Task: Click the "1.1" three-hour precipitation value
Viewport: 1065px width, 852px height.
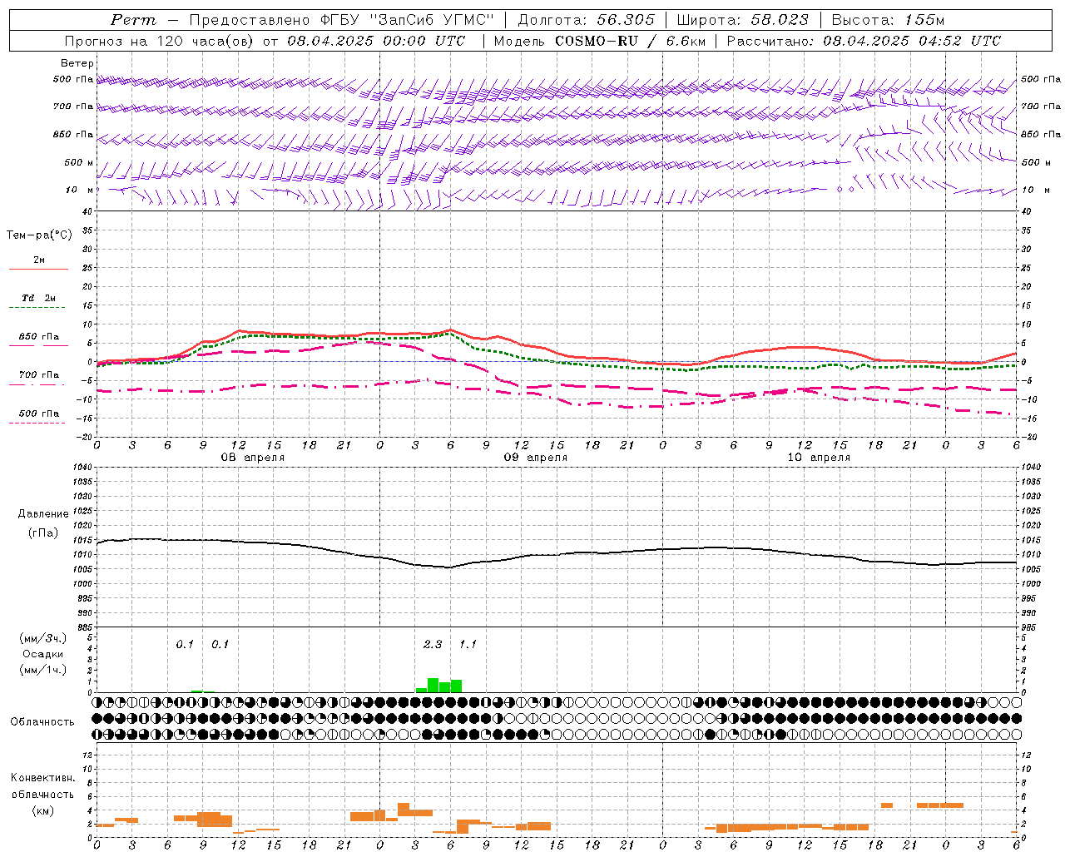Action: pos(468,645)
